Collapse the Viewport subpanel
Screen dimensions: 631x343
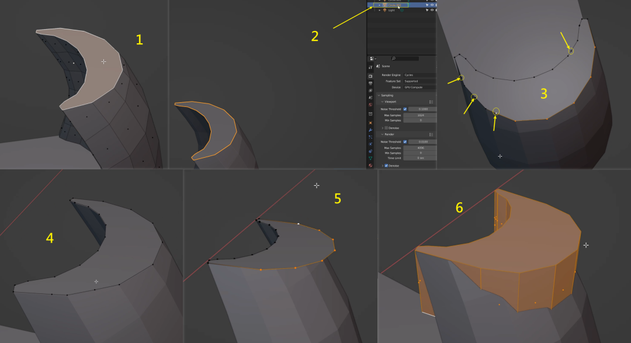click(382, 102)
